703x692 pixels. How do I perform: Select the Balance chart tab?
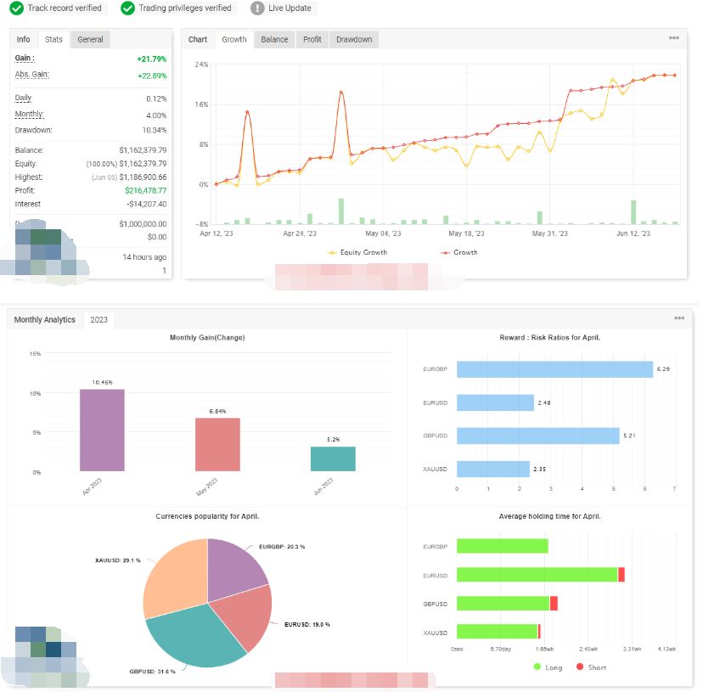click(274, 40)
